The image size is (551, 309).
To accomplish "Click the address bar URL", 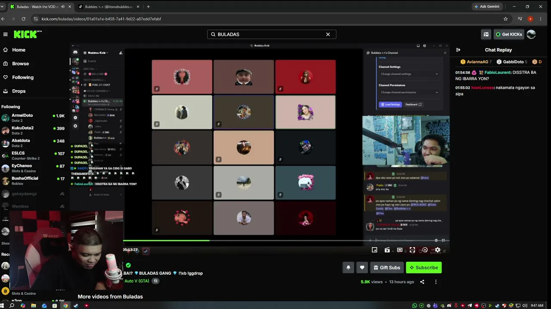I will click(102, 19).
